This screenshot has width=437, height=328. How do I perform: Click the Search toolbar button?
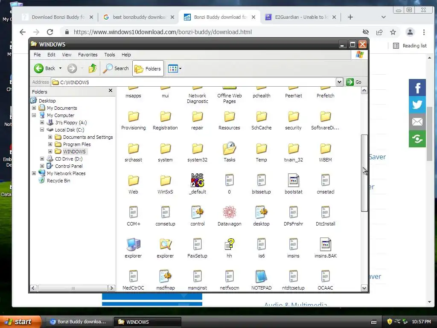pyautogui.click(x=116, y=68)
